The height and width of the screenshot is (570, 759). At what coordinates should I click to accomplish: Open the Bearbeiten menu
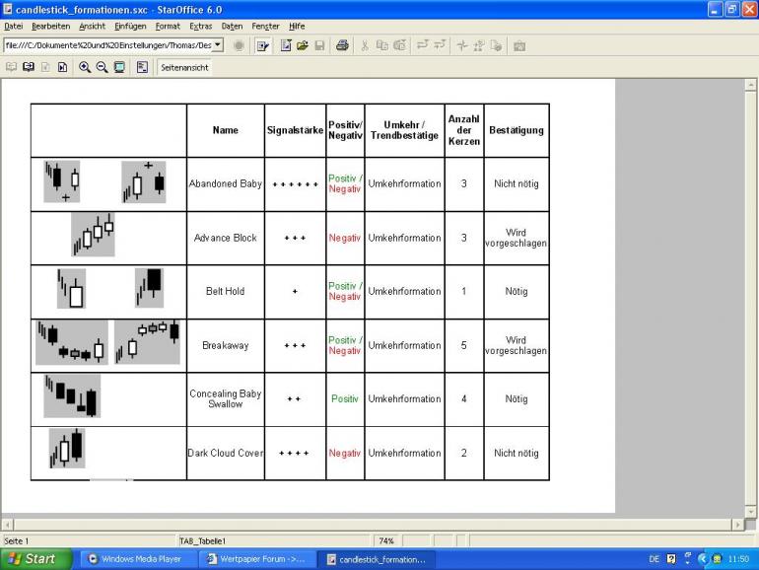(x=51, y=27)
